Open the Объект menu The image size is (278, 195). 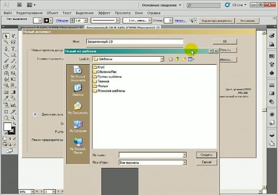[x=53, y=13]
